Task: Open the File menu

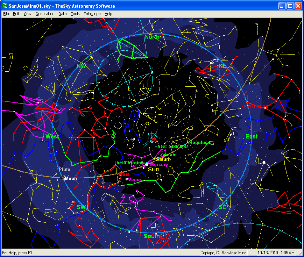Action: coord(6,14)
